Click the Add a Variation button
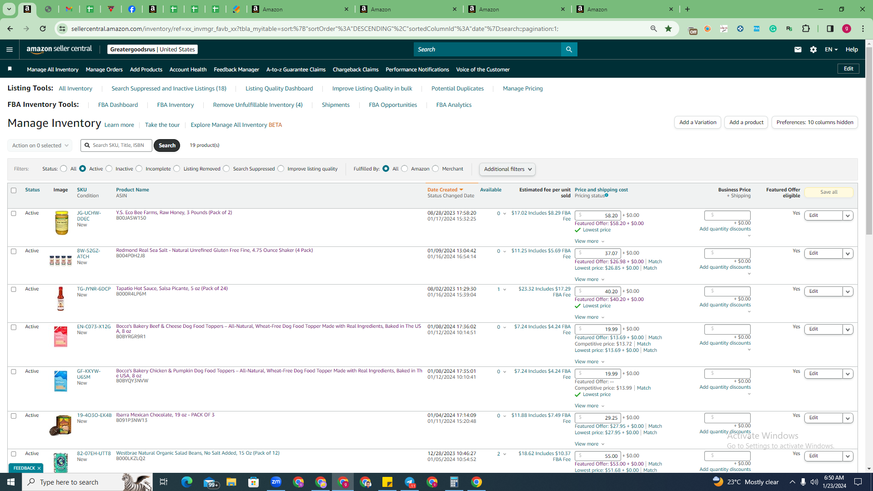873x491 pixels. tap(697, 122)
